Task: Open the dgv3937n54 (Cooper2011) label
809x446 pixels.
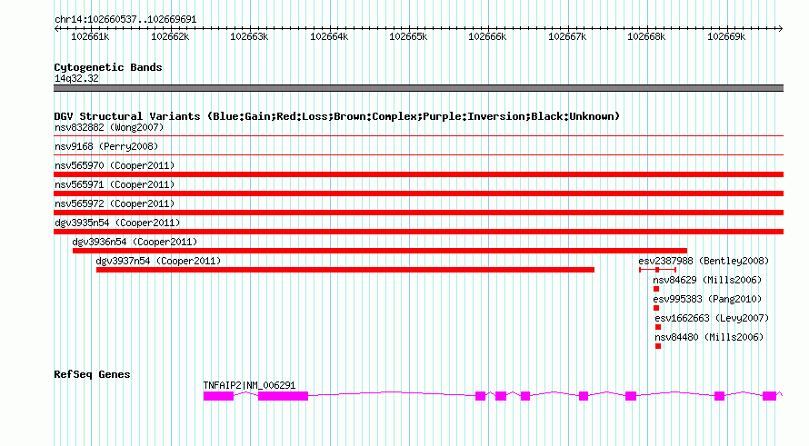Action: point(158,261)
